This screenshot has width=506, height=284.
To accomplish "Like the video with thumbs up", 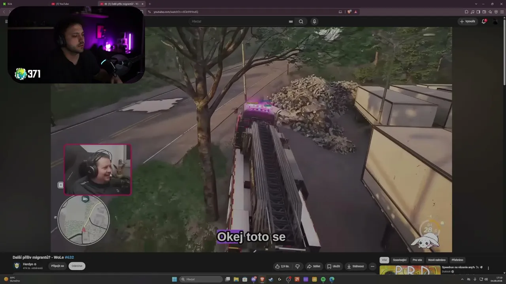I will (282, 266).
